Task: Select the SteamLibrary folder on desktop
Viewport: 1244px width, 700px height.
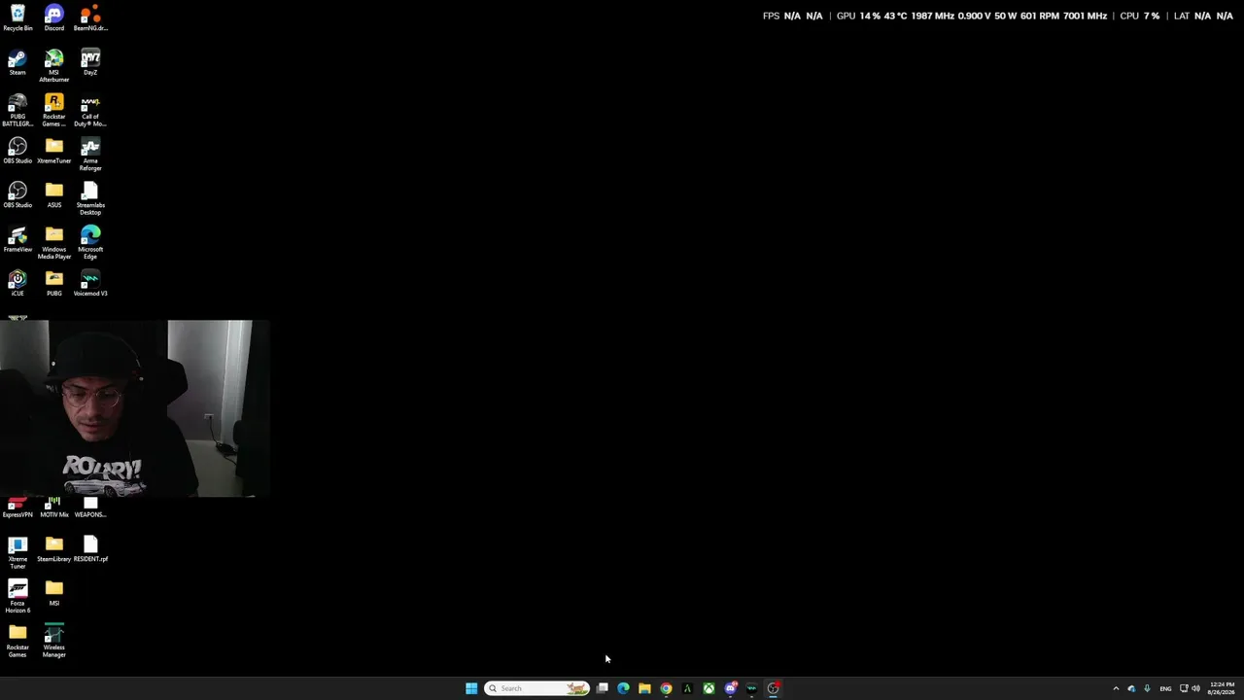Action: point(54,549)
